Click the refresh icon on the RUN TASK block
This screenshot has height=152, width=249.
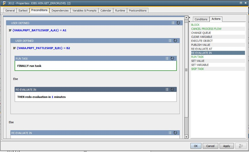(x=172, y=58)
